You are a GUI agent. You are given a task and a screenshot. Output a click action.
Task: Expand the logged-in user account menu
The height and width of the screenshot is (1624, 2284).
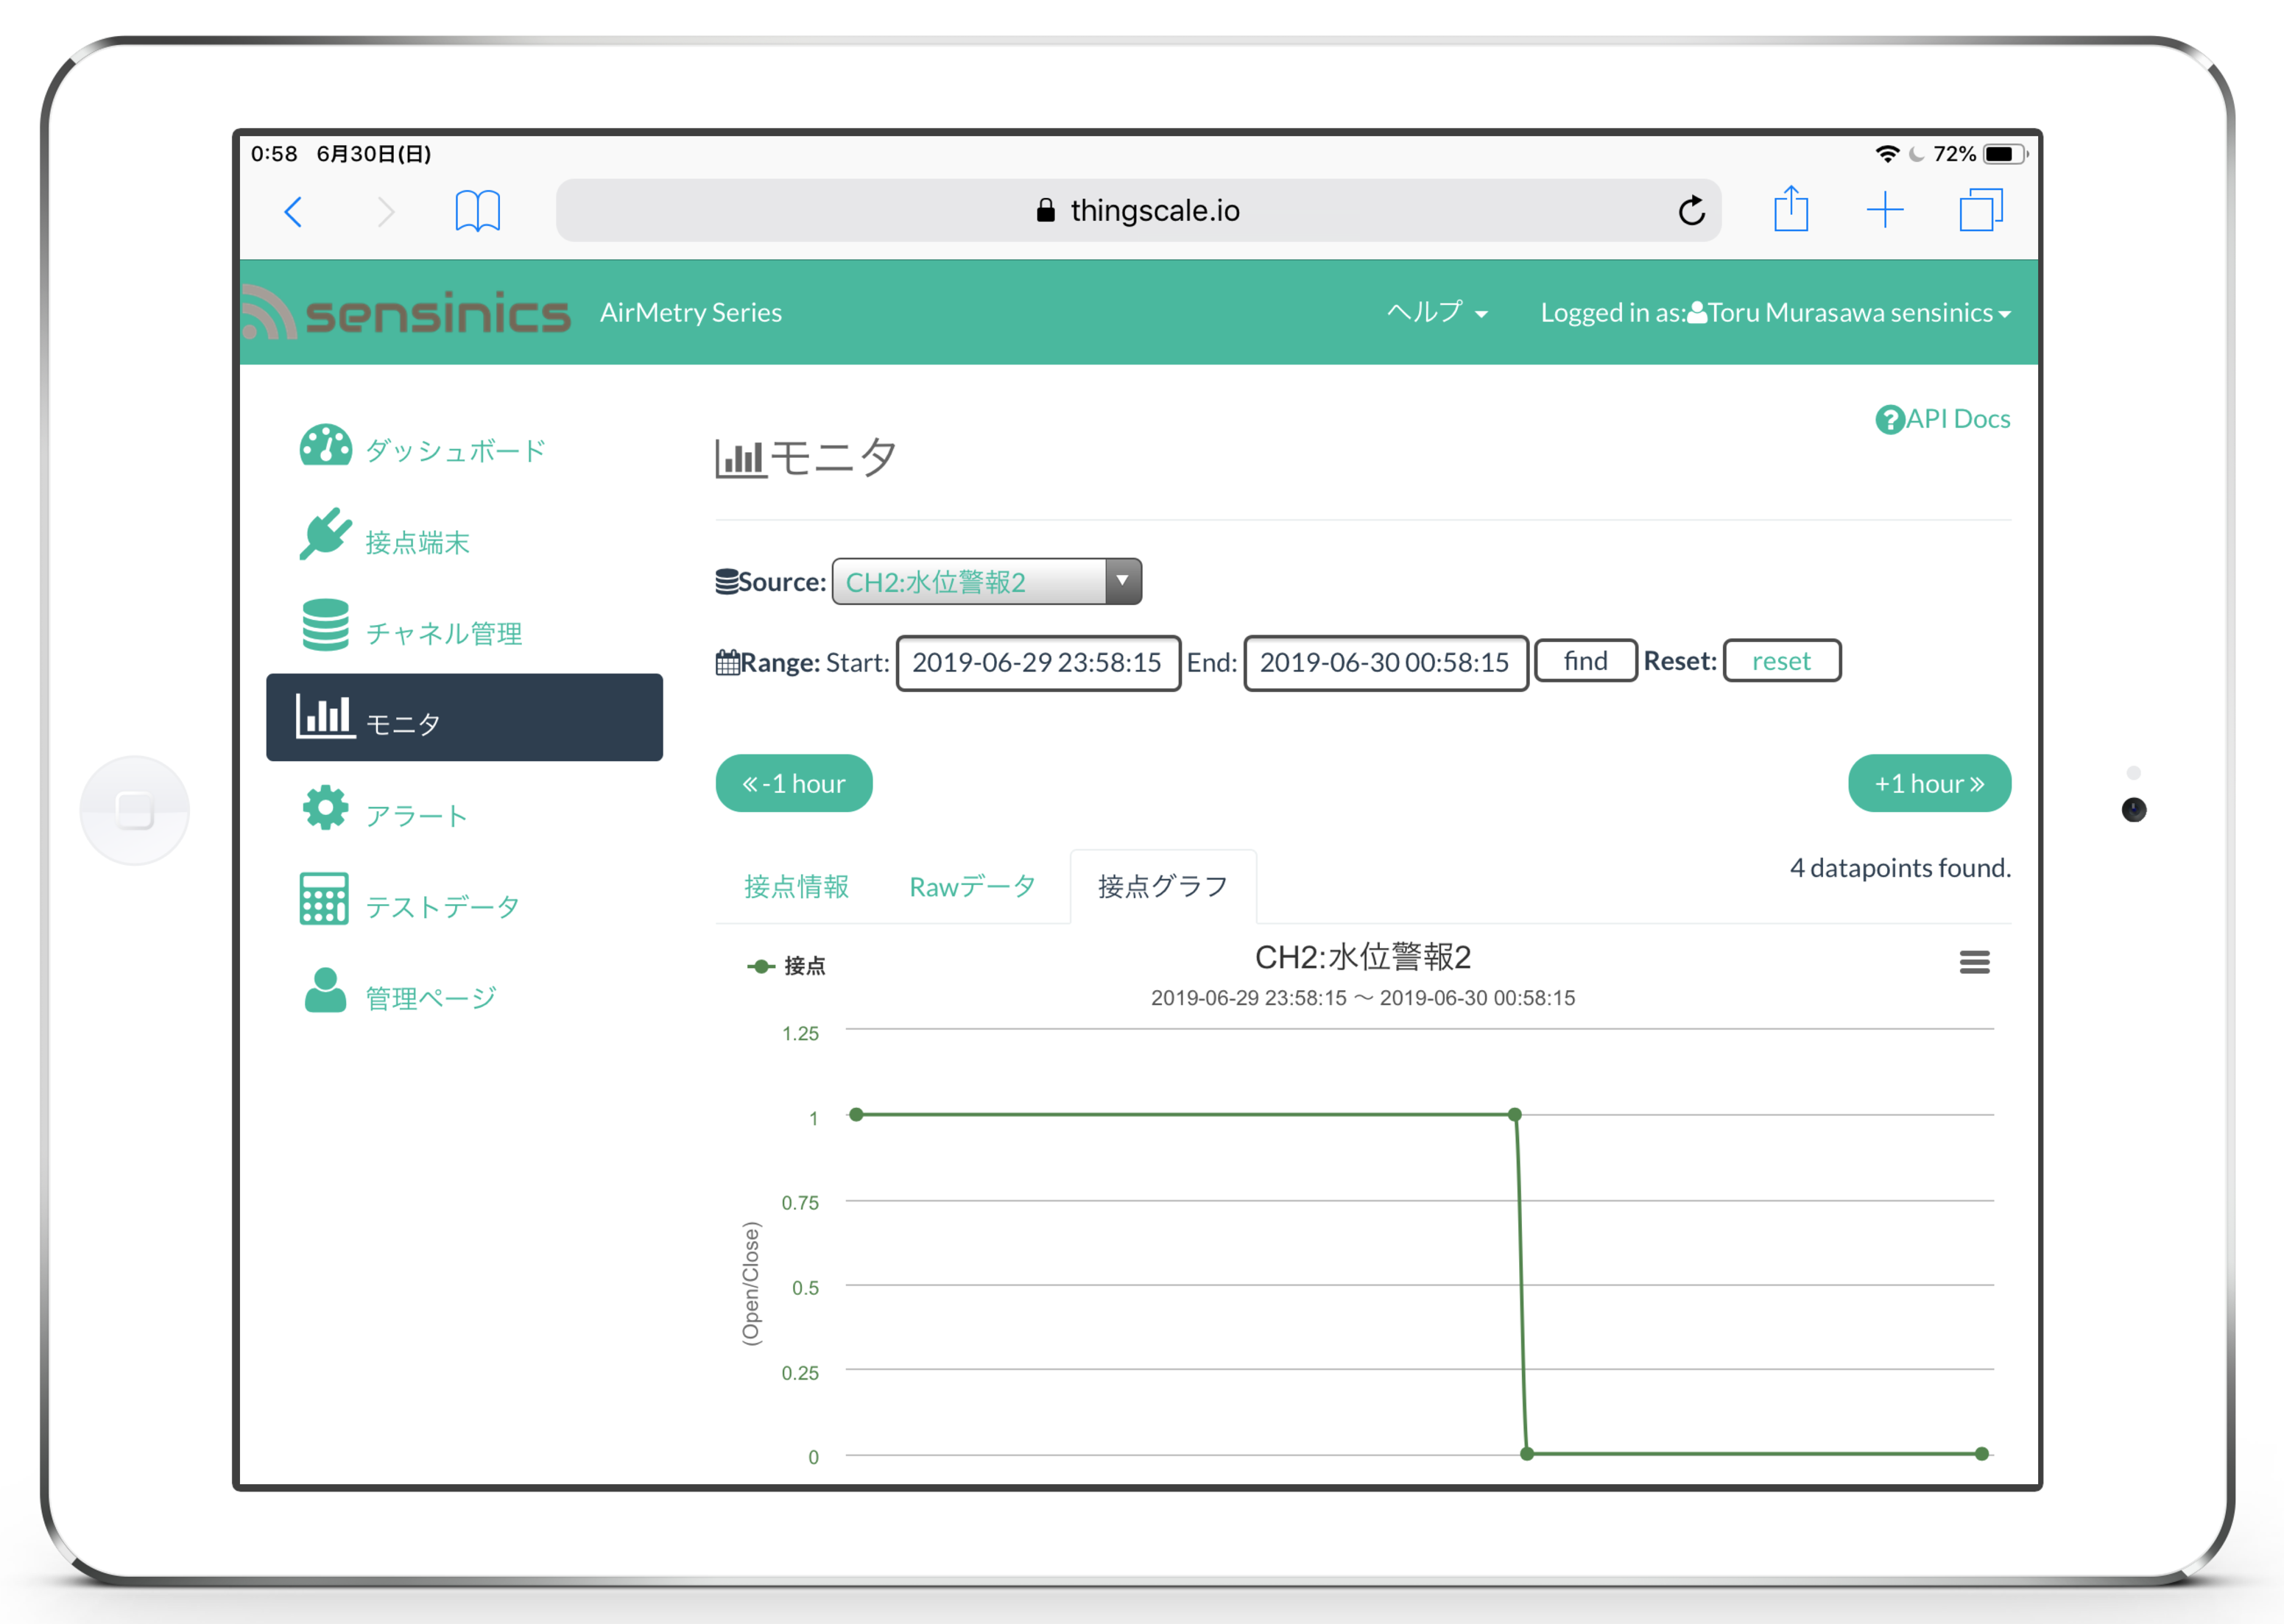[x=1775, y=313]
